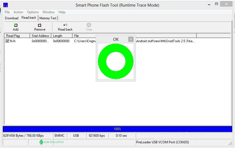Open the Options menu

(x=33, y=12)
